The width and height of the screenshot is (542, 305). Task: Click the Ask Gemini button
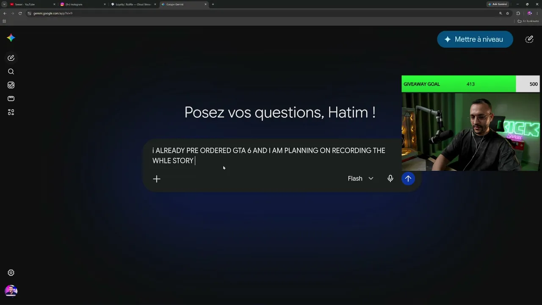tap(498, 4)
